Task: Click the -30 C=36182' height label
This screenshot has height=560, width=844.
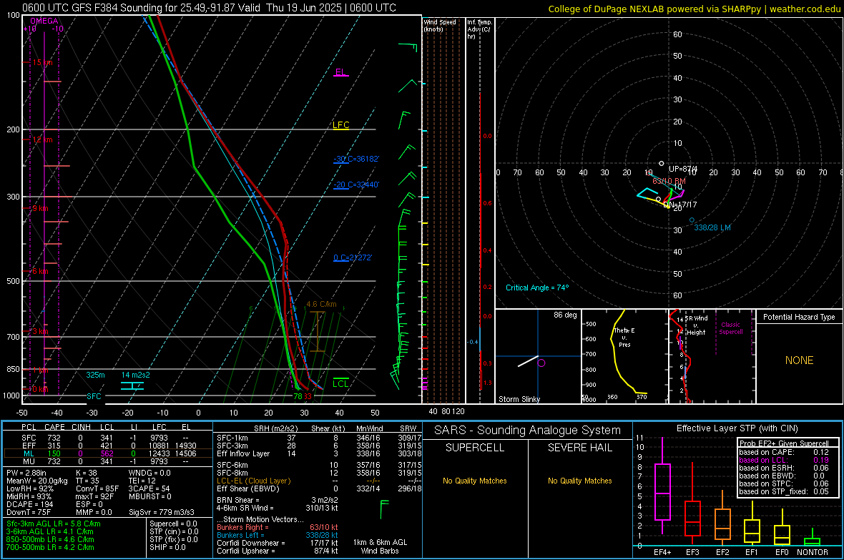Action: 356,159
